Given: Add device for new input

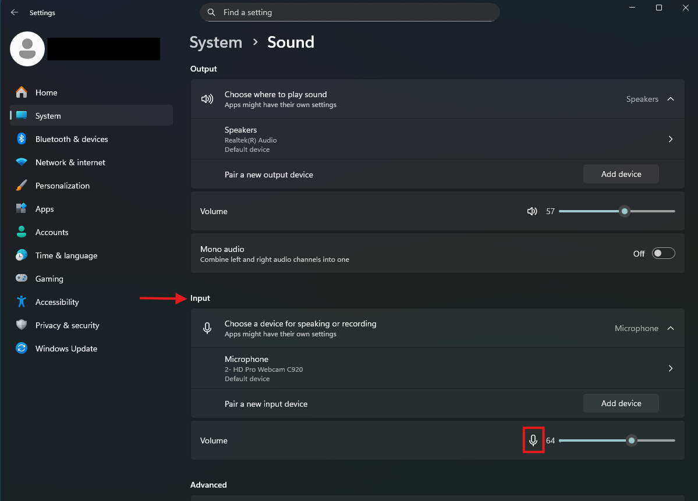Looking at the screenshot, I should (621, 403).
